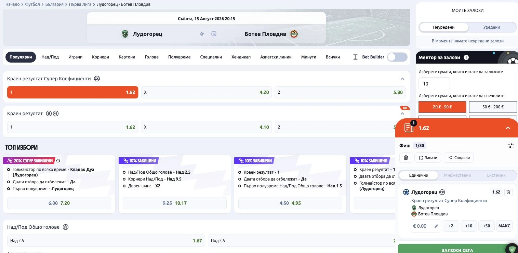Click info icon next to 20% СУПЕР ЗАВИШЕНИ

click(58, 161)
